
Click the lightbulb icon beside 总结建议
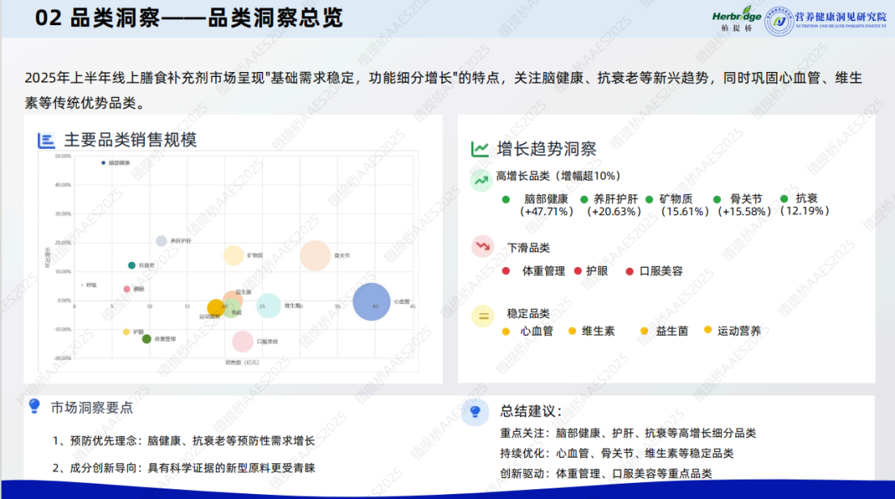(x=475, y=412)
